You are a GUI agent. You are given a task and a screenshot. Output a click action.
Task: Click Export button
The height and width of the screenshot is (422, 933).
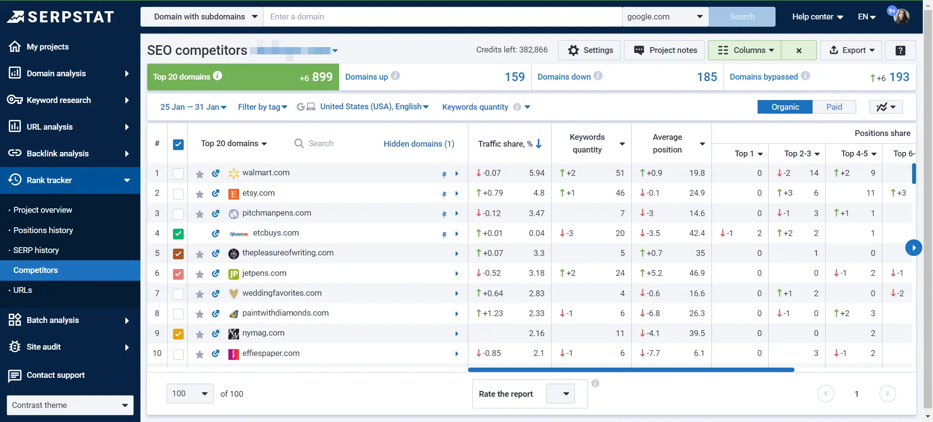(851, 50)
